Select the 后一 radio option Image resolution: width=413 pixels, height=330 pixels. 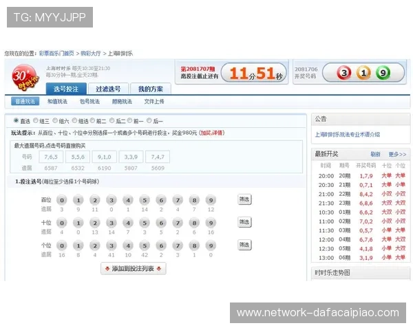[x=149, y=120]
